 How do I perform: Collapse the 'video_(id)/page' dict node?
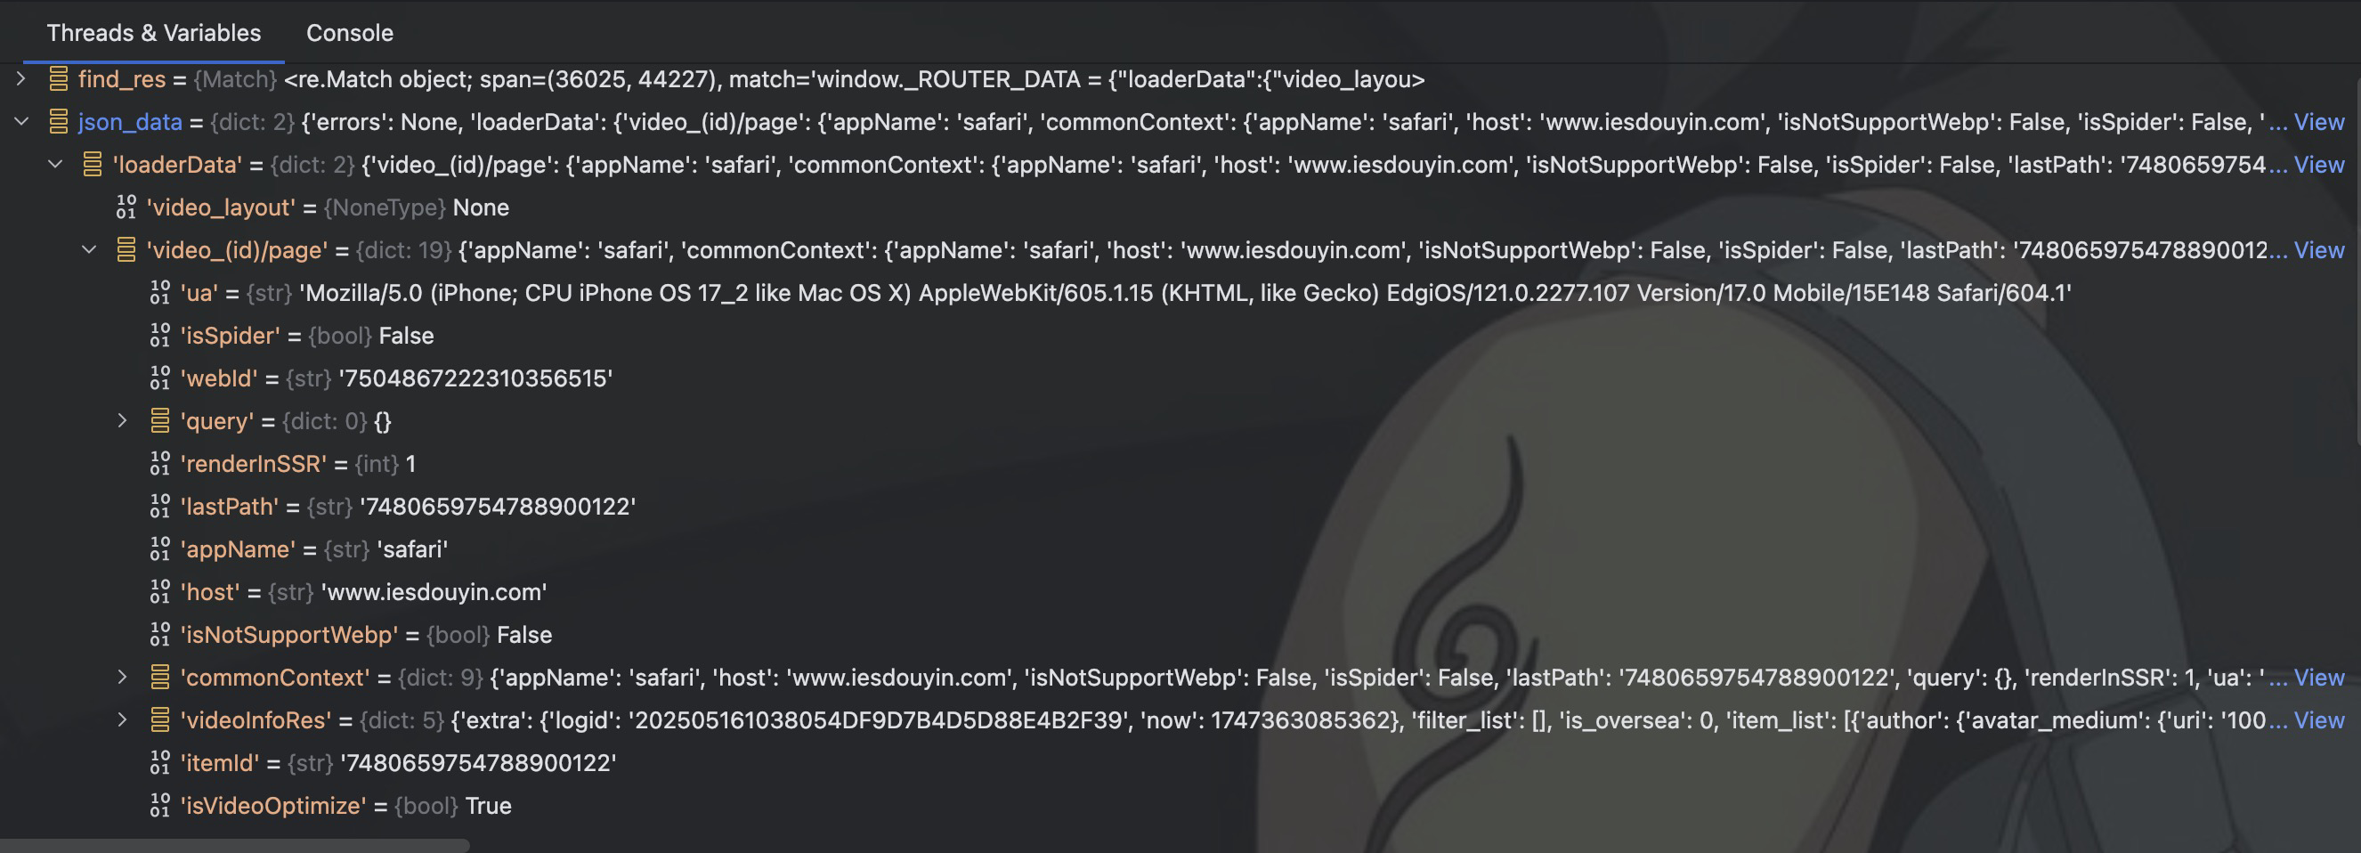click(x=89, y=250)
